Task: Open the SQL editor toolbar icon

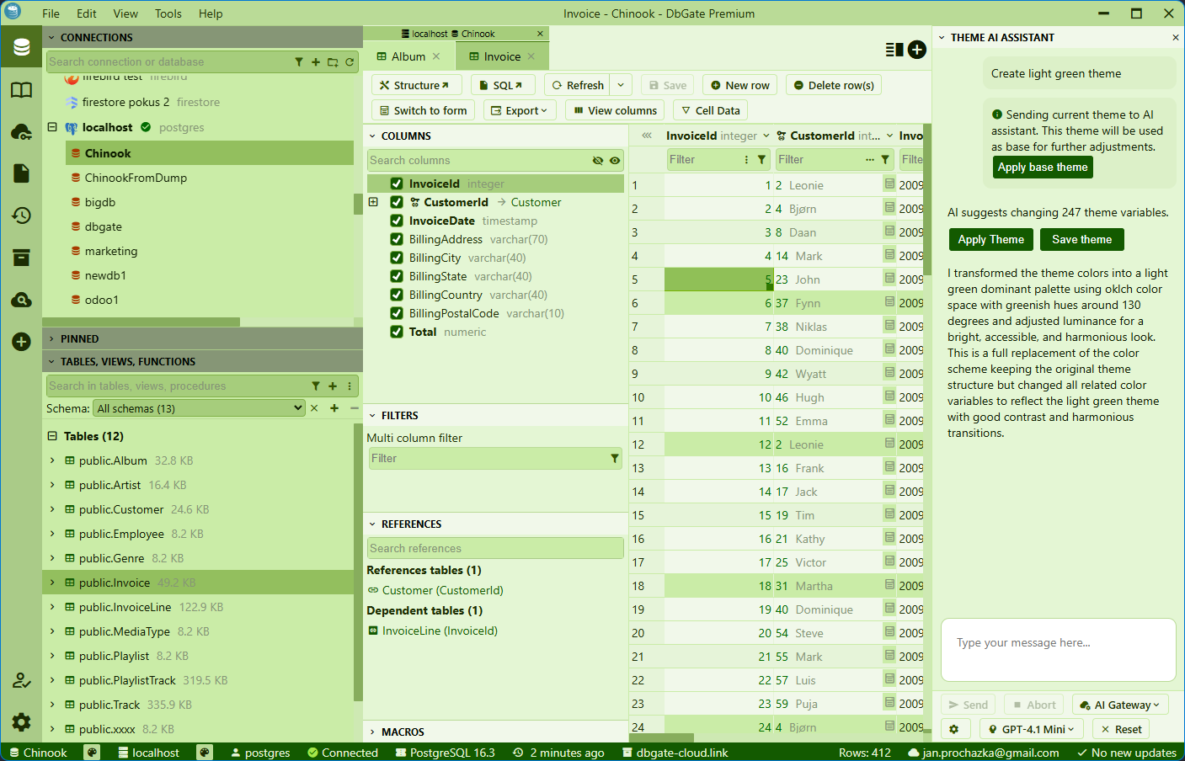Action: [x=503, y=84]
